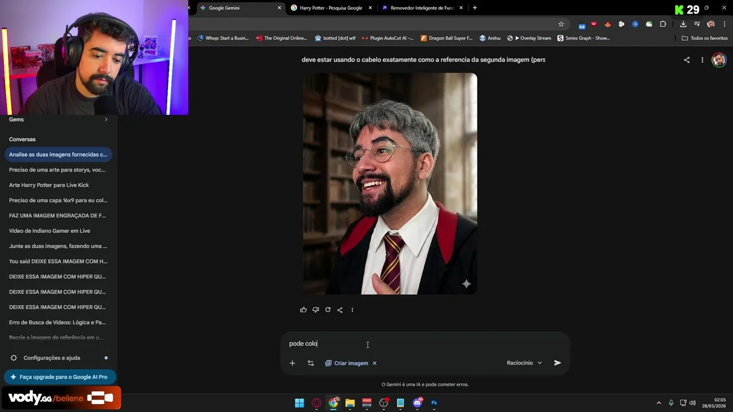Open Opera GX from the taskbar

pyautogui.click(x=316, y=403)
